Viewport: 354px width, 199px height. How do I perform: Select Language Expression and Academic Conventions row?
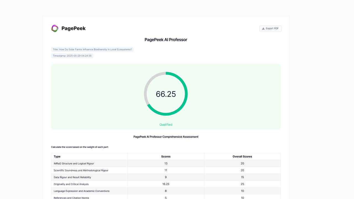(x=166, y=191)
